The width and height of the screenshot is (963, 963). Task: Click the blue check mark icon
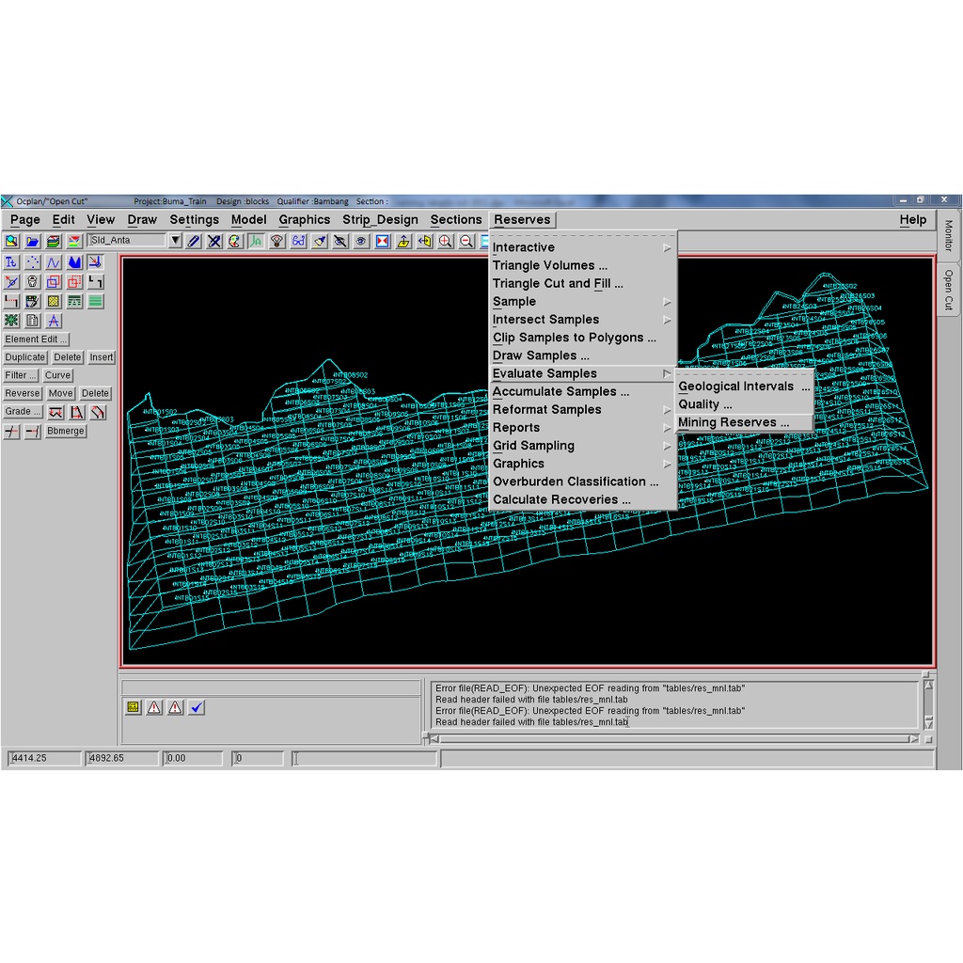pyautogui.click(x=197, y=707)
